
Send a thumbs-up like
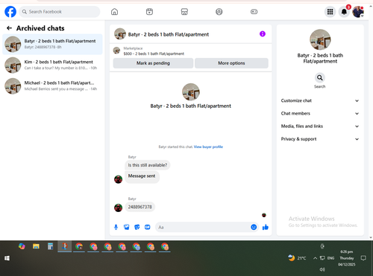(x=266, y=227)
